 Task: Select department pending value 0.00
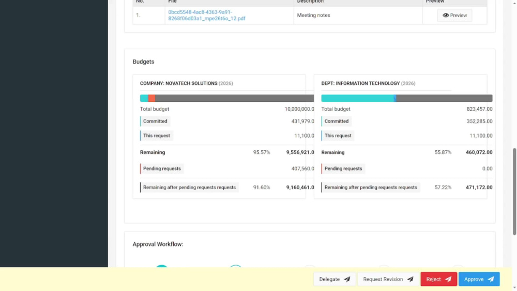point(487,169)
